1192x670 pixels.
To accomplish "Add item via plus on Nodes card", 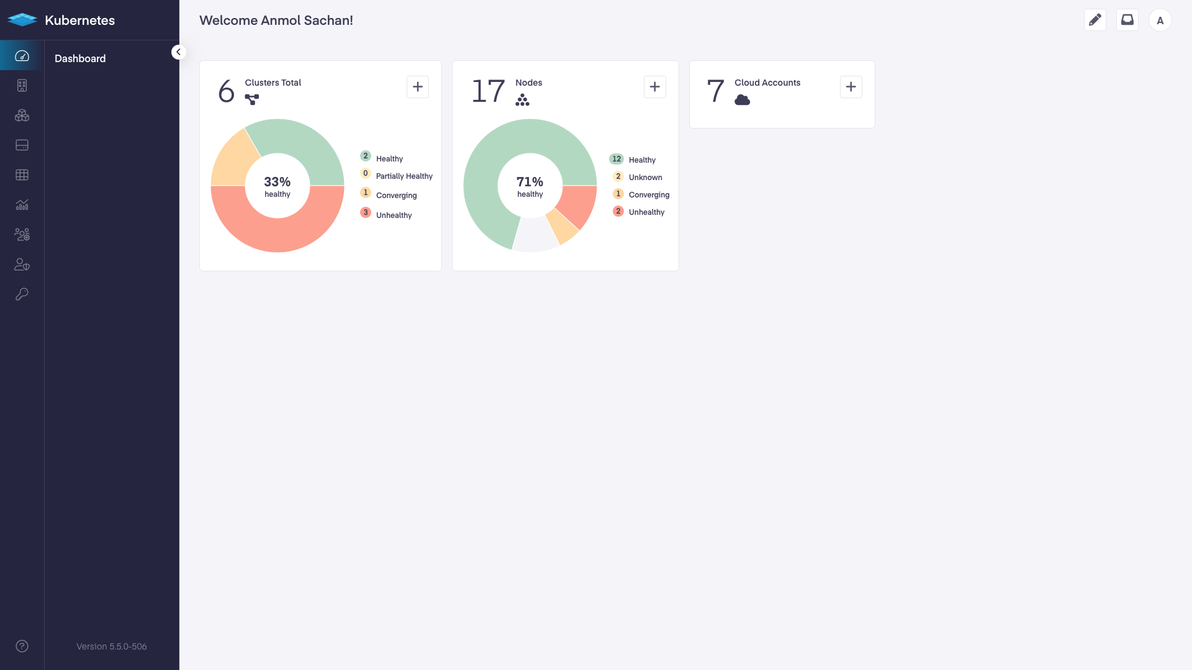I will (x=655, y=87).
